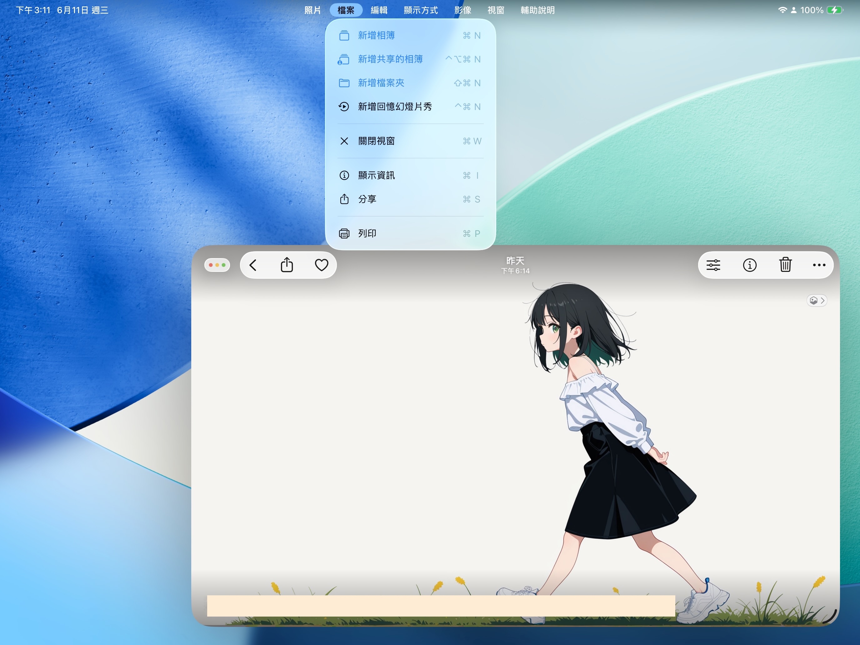Viewport: 860px width, 645px height.
Task: Click the window resize handle at the corner
Action: (x=830, y=617)
